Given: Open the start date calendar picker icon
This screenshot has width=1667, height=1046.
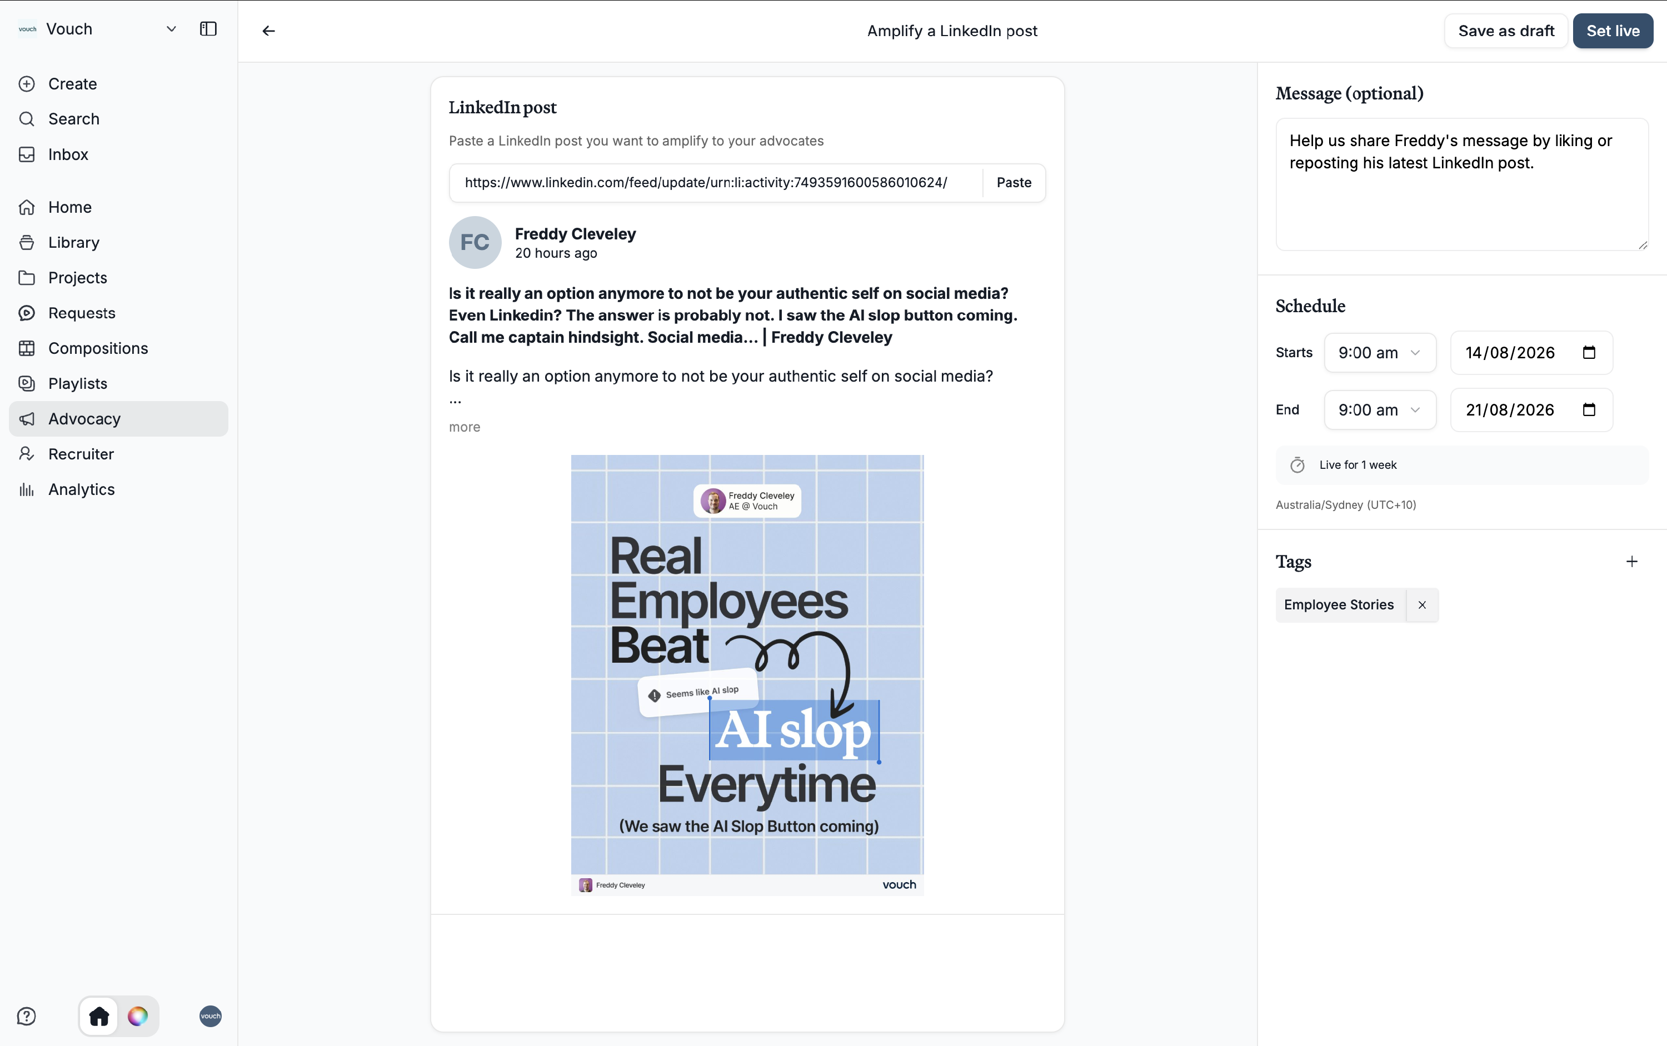Looking at the screenshot, I should (1589, 353).
